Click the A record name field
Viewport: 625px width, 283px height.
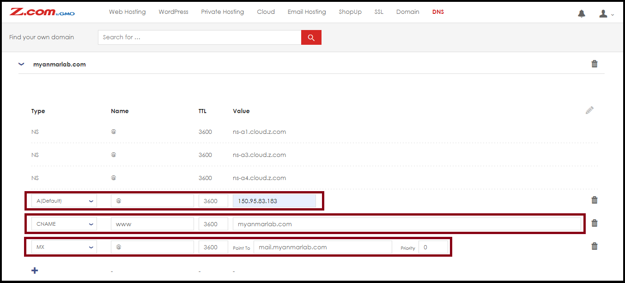click(152, 201)
